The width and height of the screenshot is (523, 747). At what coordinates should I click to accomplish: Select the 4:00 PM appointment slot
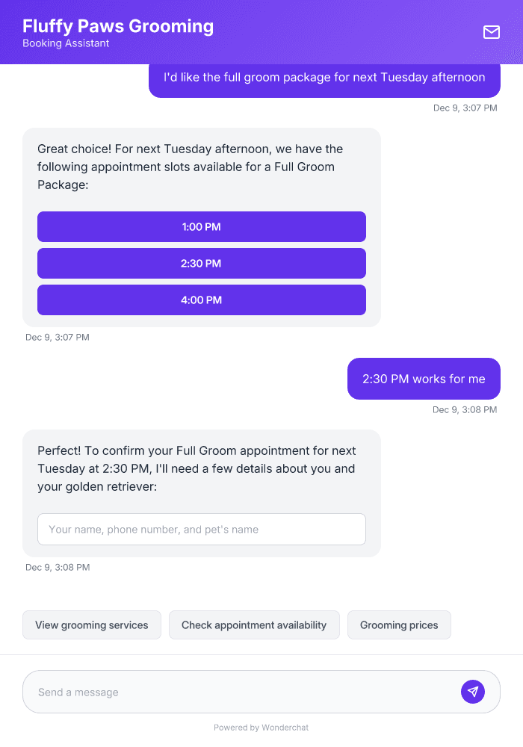click(202, 300)
